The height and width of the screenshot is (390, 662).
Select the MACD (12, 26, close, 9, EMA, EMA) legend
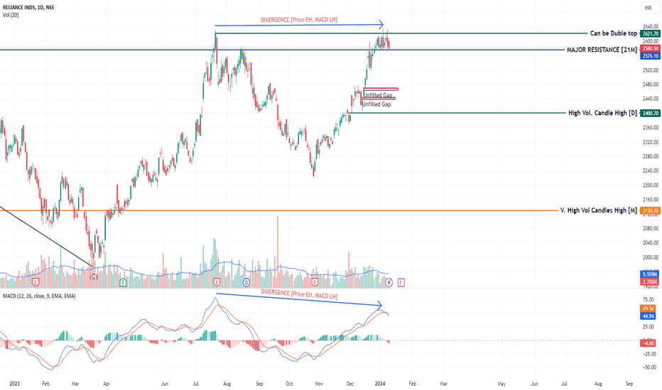(39, 296)
